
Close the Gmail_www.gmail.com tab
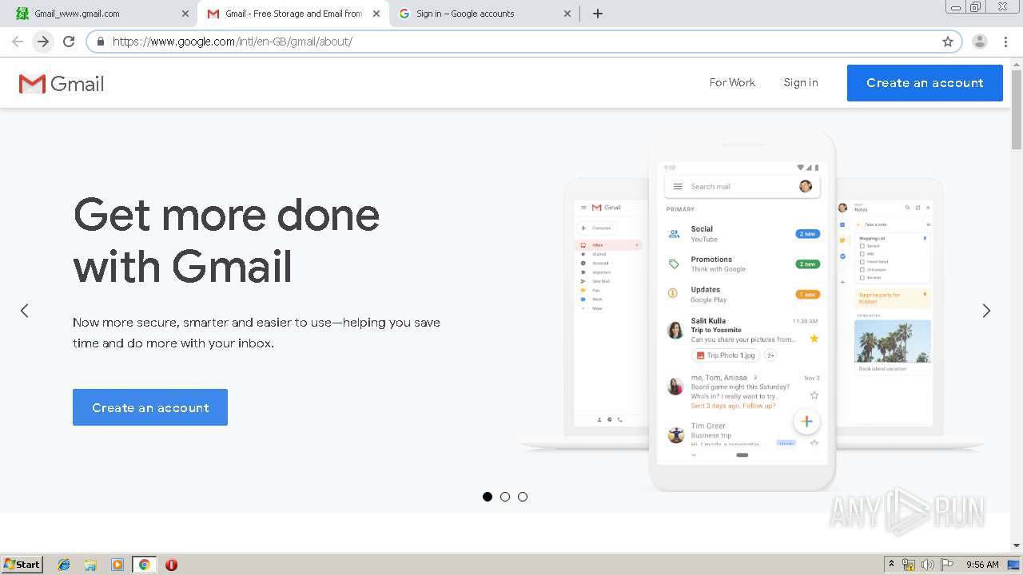point(185,14)
